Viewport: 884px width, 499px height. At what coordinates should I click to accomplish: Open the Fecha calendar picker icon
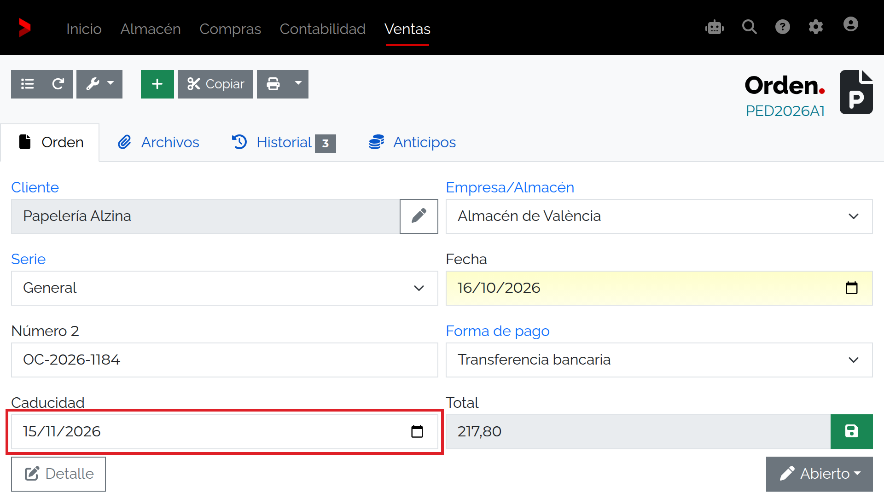click(851, 288)
